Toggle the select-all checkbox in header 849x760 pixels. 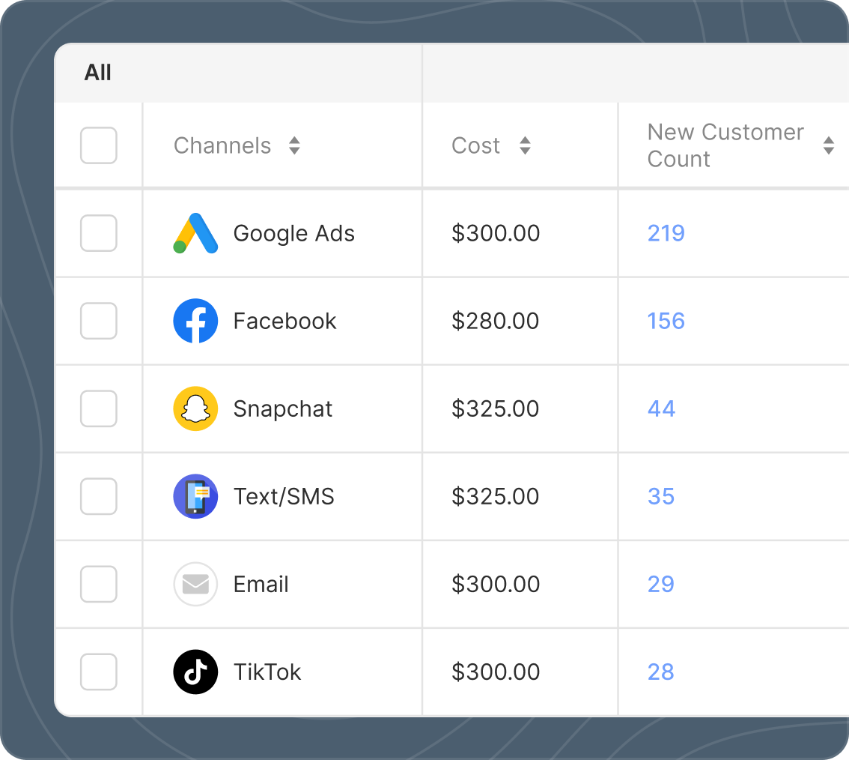click(x=99, y=145)
